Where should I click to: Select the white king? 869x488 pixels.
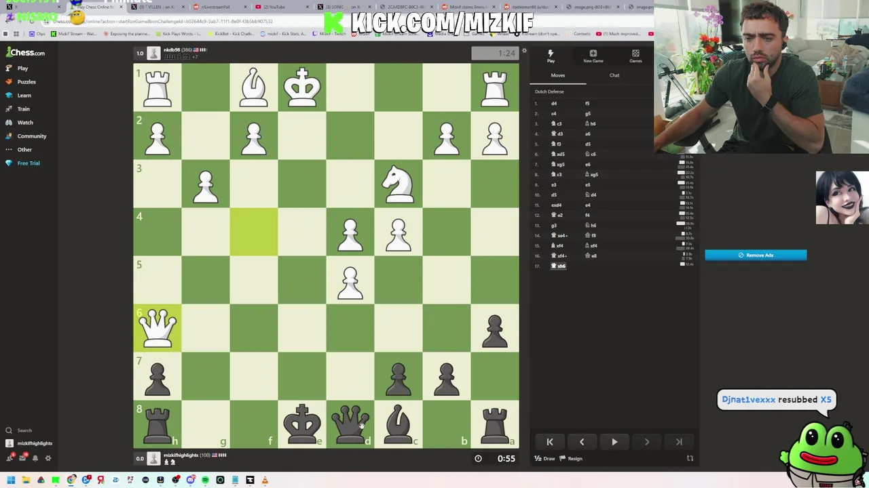[x=302, y=87]
